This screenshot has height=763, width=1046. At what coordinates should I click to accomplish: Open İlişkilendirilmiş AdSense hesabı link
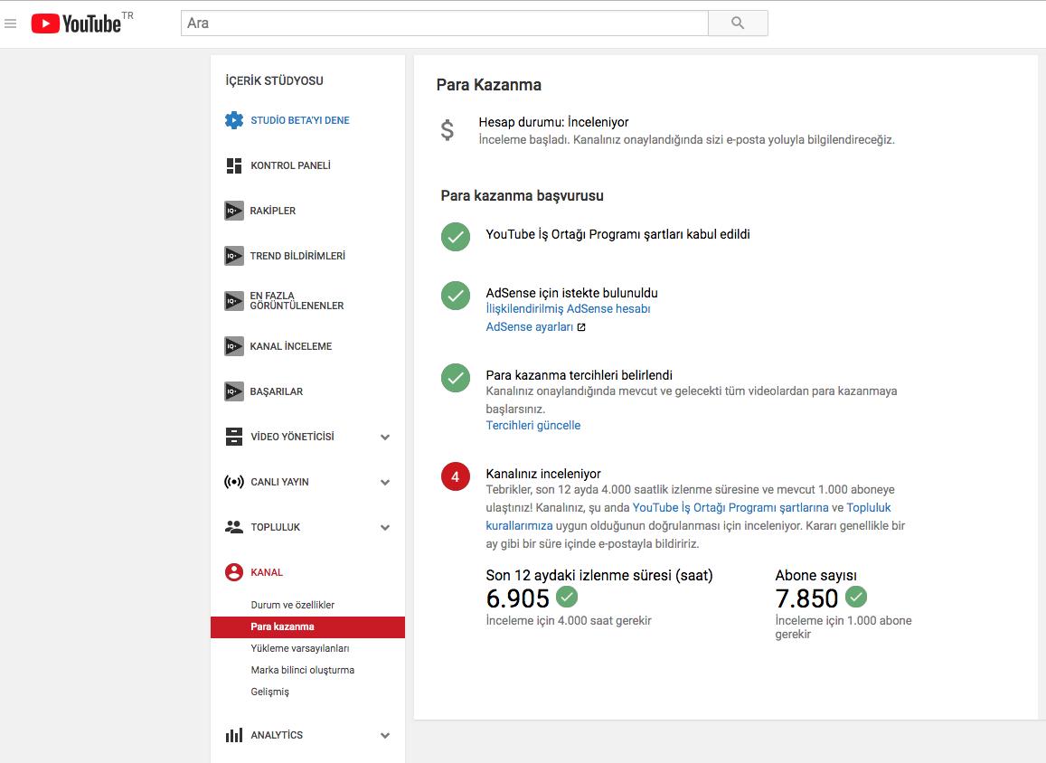point(568,309)
